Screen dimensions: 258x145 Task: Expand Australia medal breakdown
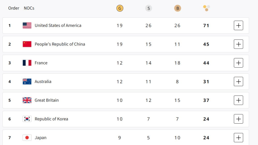[x=238, y=81]
